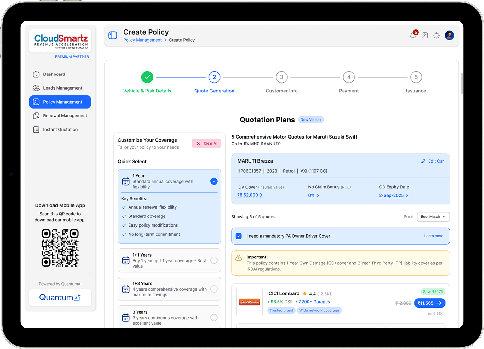The height and width of the screenshot is (349, 484).
Task: Expand the IDV Cover ₹8,52,000 value
Action: pos(250,195)
